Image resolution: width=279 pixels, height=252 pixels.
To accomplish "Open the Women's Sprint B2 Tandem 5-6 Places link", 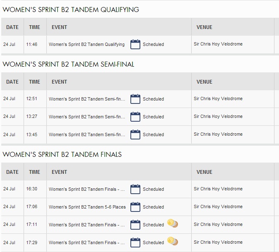I will [87, 207].
